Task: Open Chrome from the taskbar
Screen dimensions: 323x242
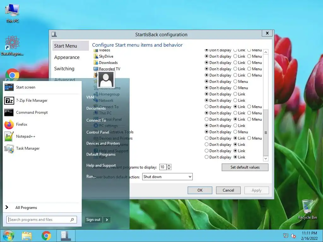Action: point(46,236)
